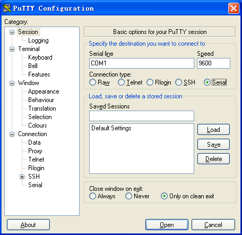
Task: Click the Save session button
Action: point(213,145)
